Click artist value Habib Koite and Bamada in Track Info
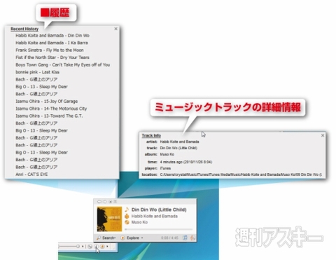336x260 pixels. (179, 142)
